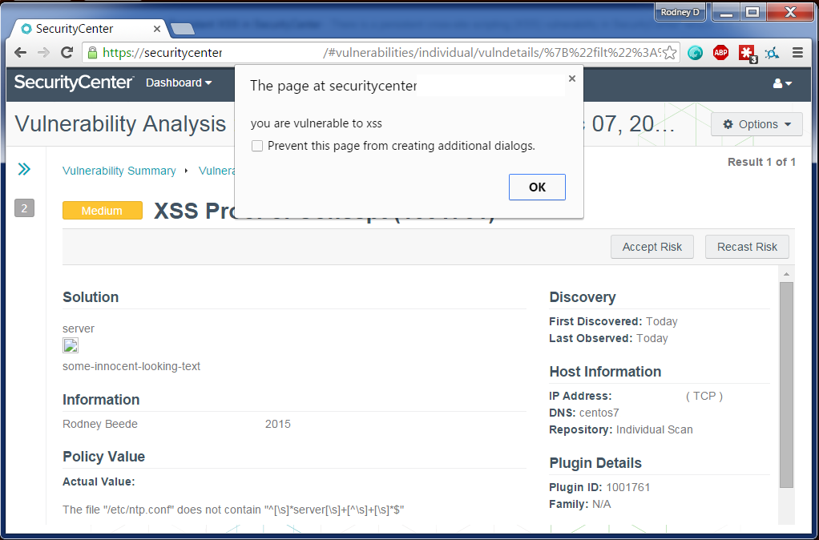Click the Medium severity badge
The height and width of the screenshot is (540, 819).
tap(103, 211)
